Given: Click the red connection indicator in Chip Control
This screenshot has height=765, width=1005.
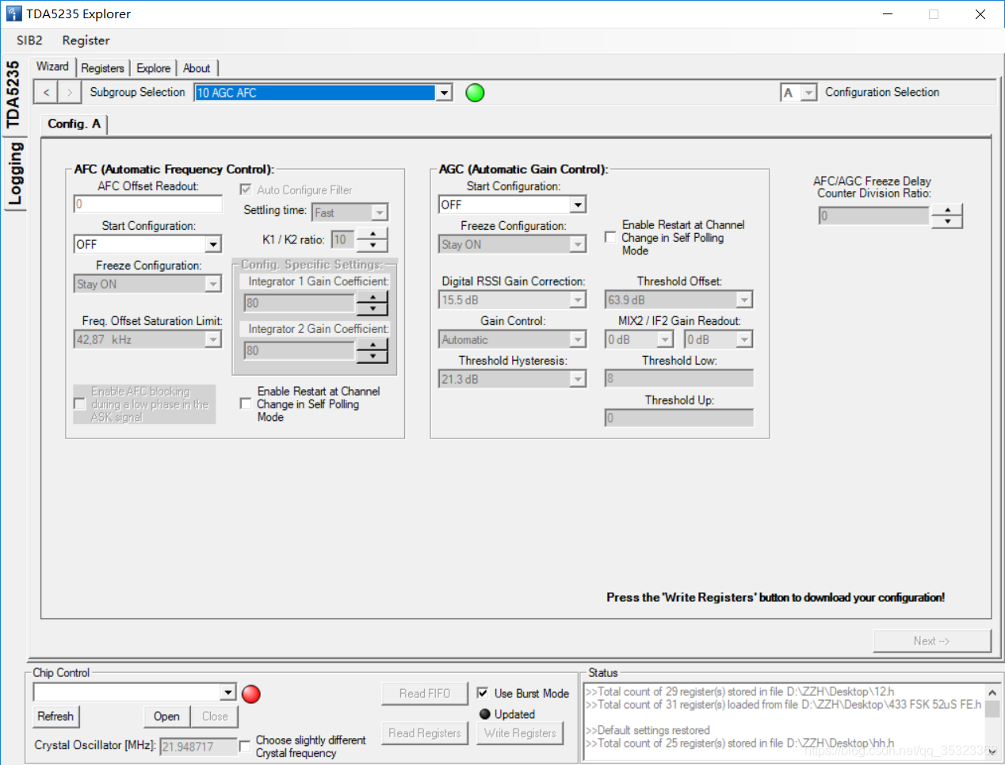Looking at the screenshot, I should tap(251, 694).
